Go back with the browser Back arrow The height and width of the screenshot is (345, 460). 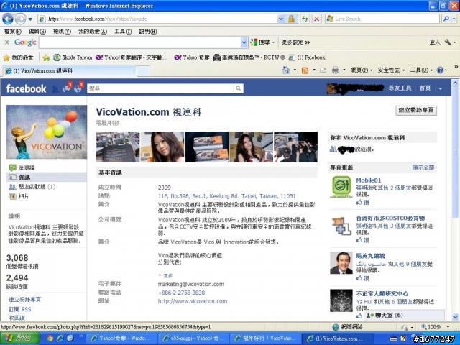(x=8, y=19)
